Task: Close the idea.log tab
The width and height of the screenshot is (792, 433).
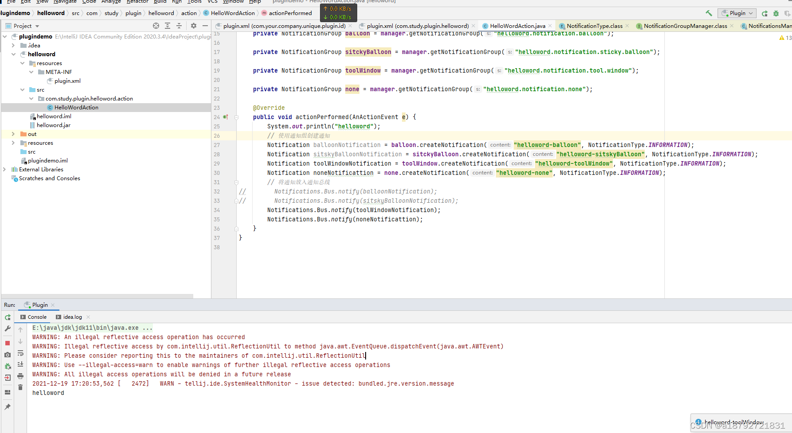Action: pyautogui.click(x=88, y=317)
